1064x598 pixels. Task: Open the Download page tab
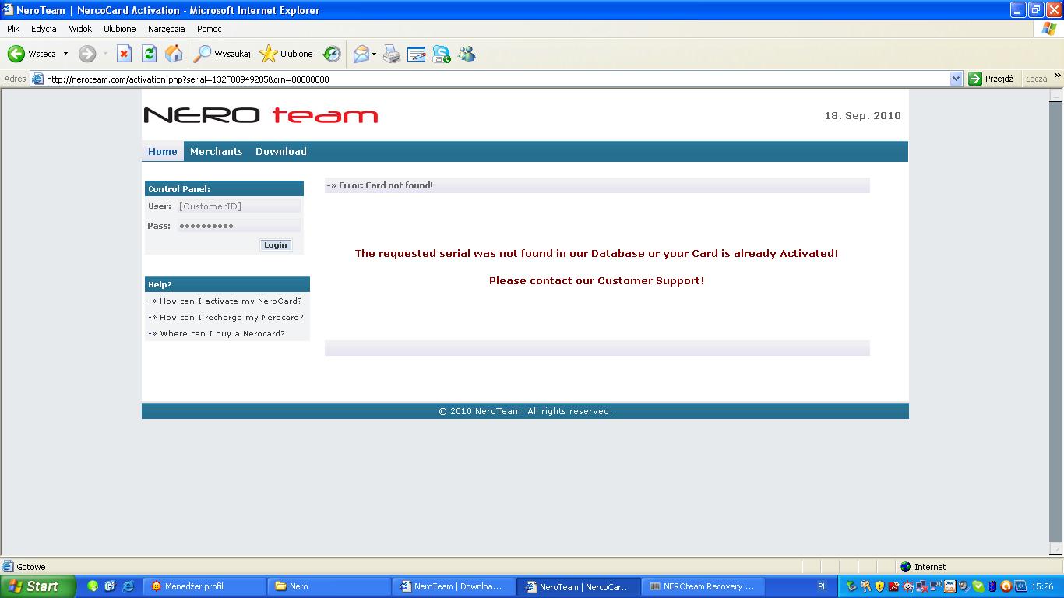(x=281, y=151)
